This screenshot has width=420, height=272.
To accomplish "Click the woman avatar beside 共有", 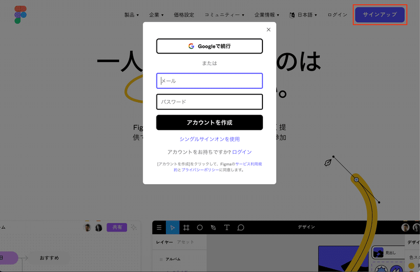I will click(99, 228).
